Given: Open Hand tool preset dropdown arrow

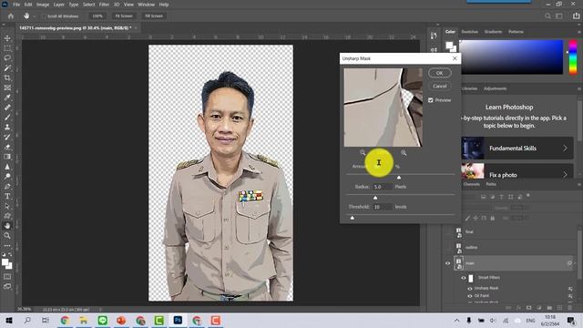Looking at the screenshot, I should 35,16.
